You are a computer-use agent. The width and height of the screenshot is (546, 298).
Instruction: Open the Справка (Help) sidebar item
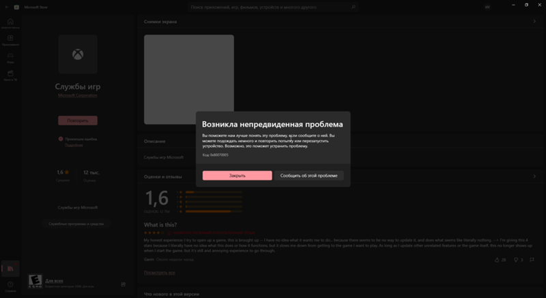tap(10, 286)
